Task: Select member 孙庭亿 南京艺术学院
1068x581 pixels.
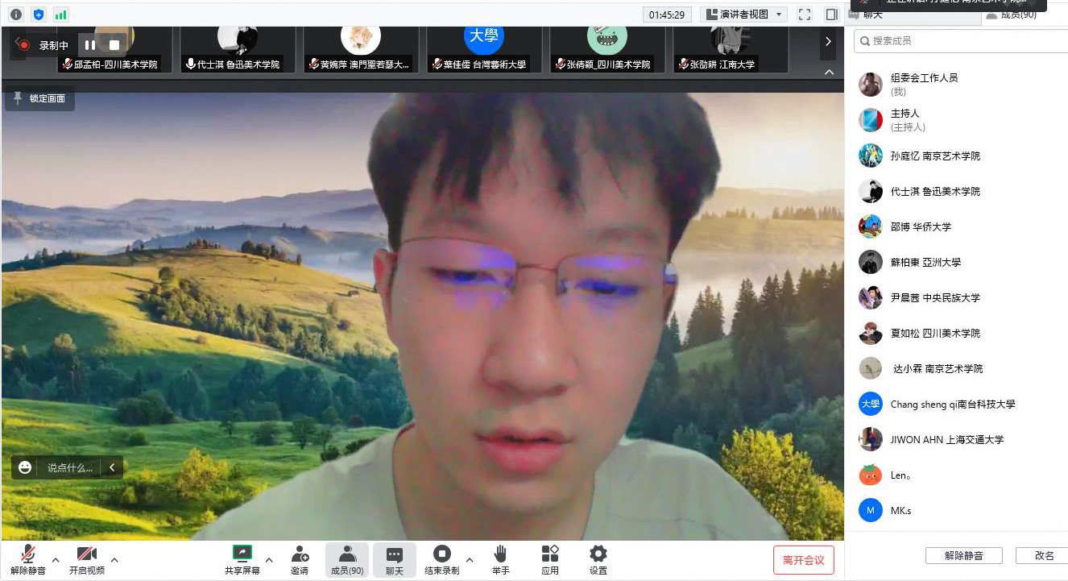Action: [957, 156]
